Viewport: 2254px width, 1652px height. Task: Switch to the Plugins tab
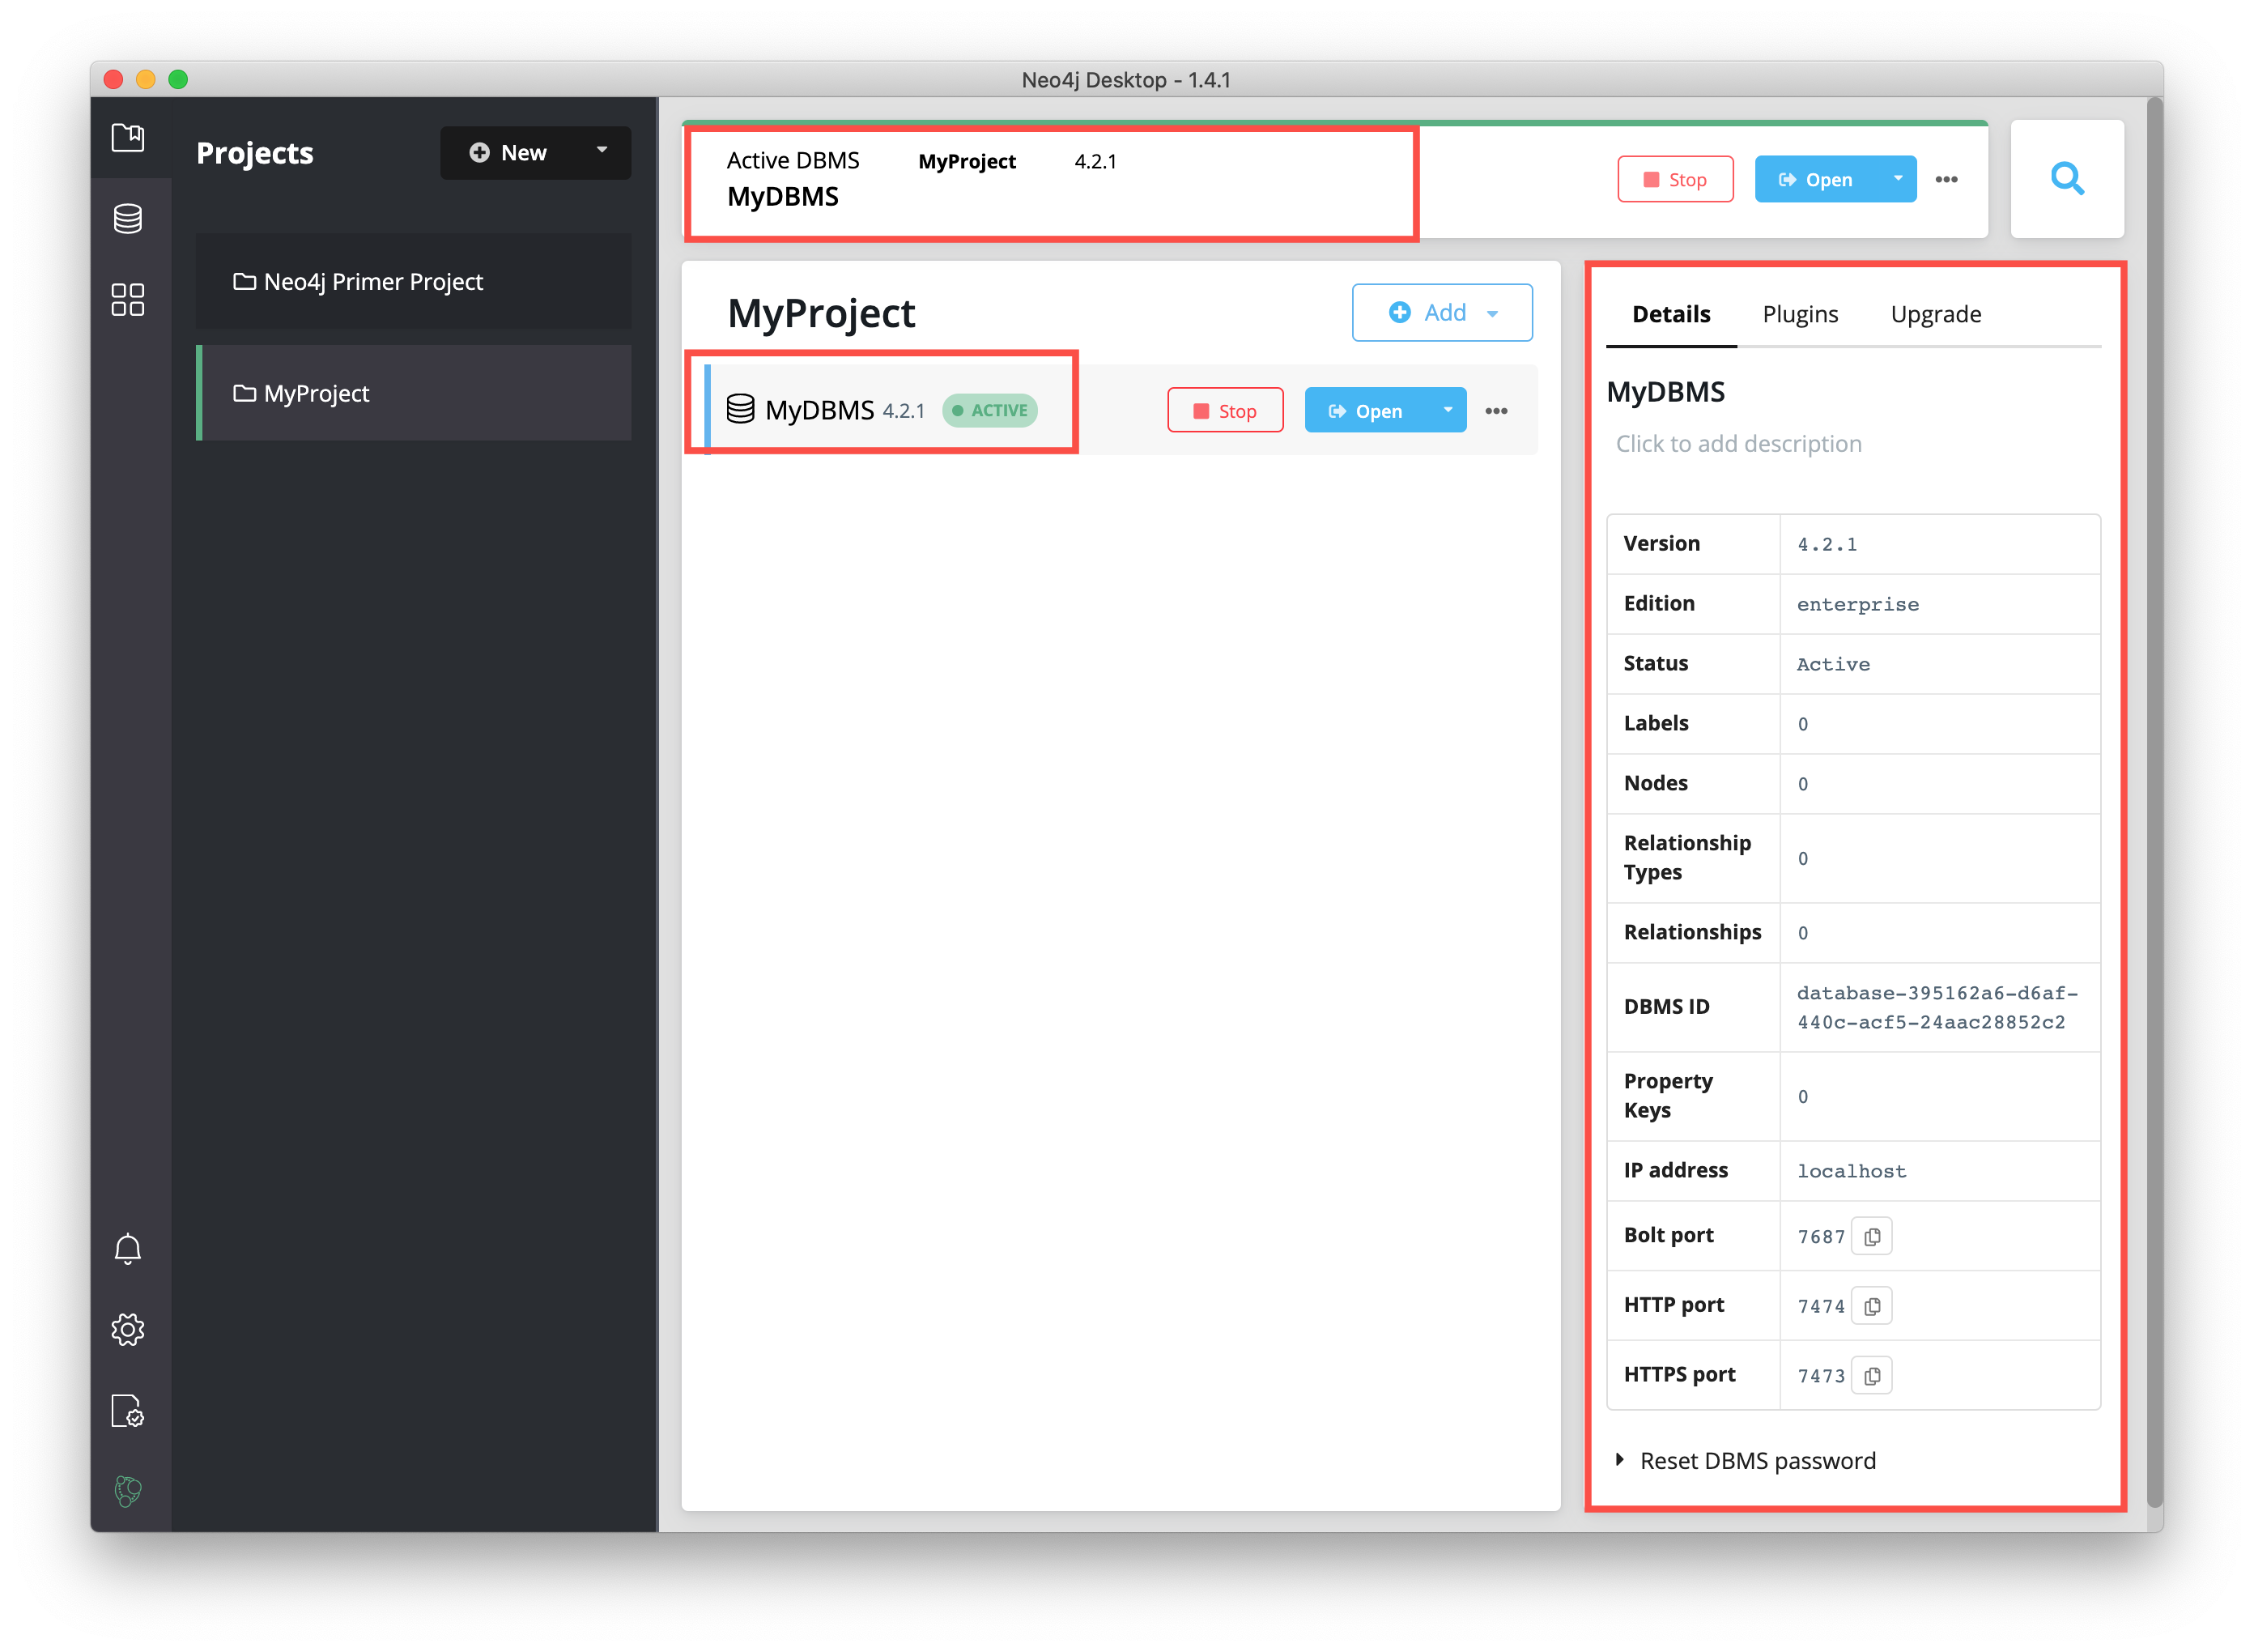(x=1799, y=314)
